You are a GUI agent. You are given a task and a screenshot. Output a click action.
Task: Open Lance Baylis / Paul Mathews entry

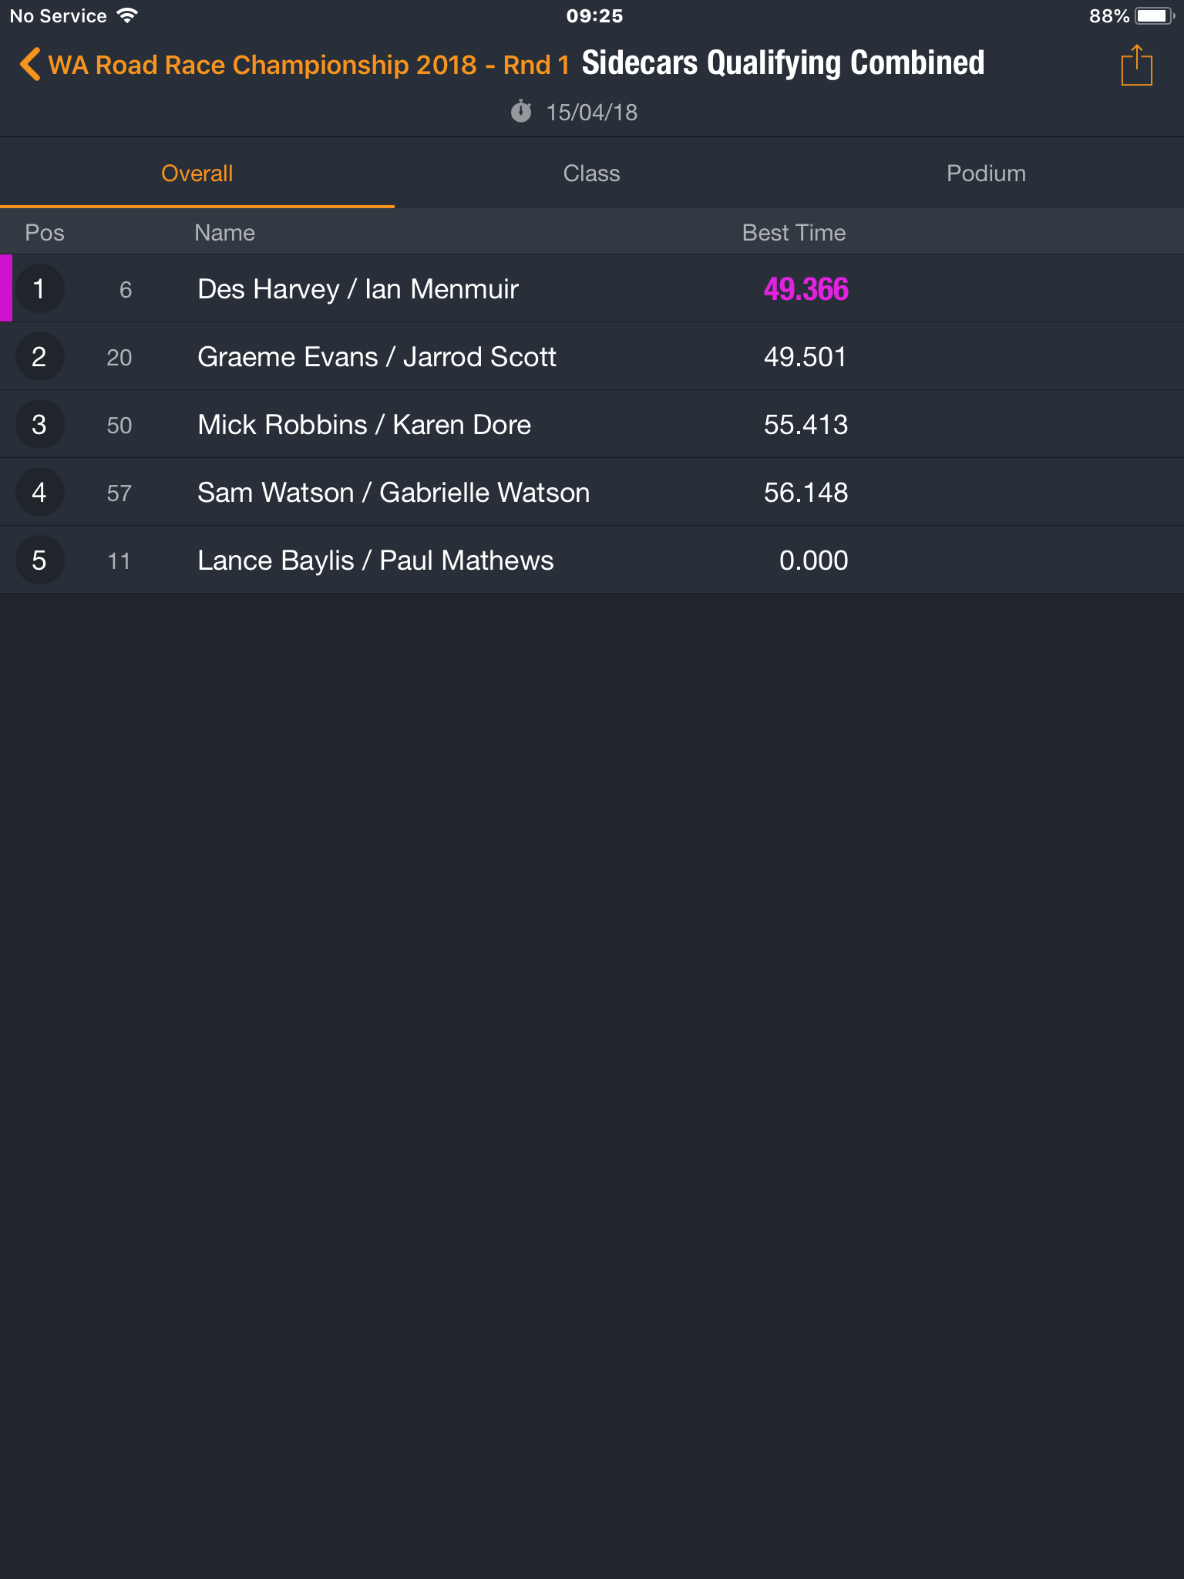(x=592, y=560)
